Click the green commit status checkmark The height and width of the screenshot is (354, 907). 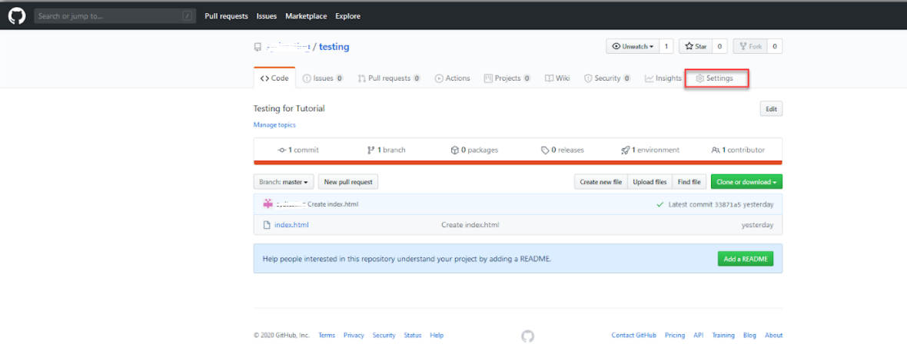point(660,204)
